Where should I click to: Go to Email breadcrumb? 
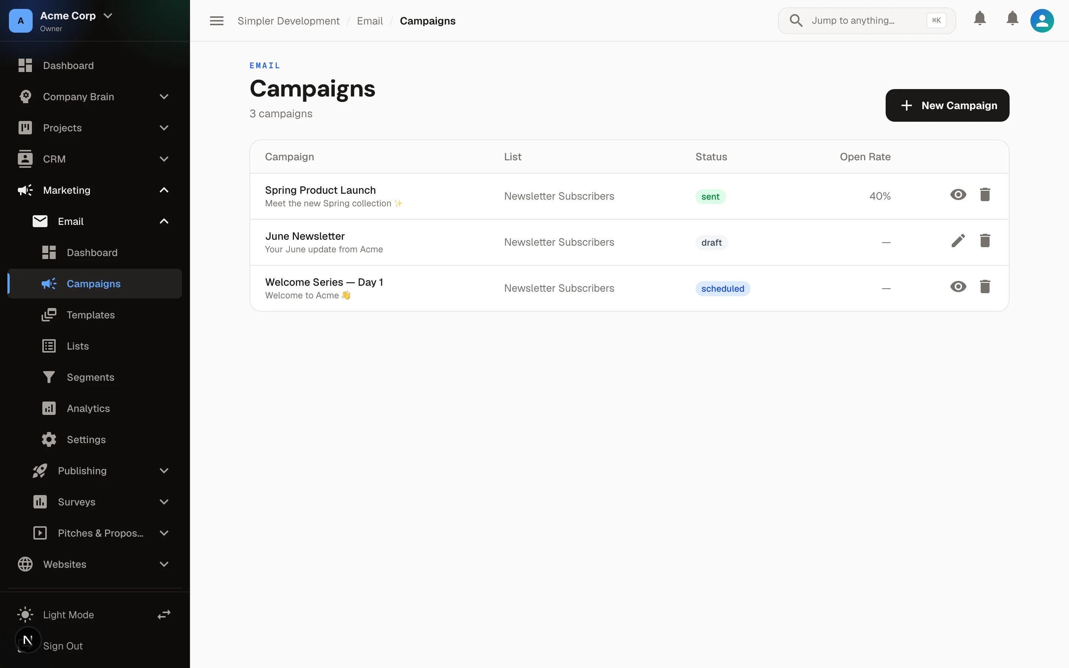click(x=370, y=21)
